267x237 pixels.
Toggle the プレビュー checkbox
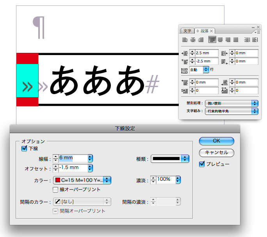click(202, 164)
